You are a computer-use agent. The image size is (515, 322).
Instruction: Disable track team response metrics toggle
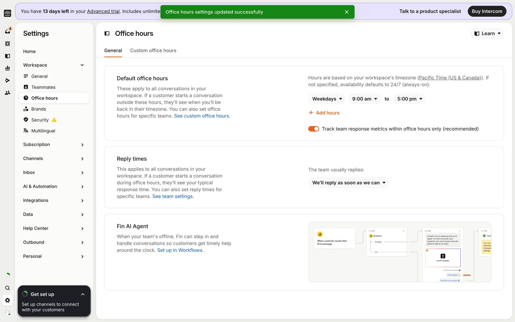313,129
